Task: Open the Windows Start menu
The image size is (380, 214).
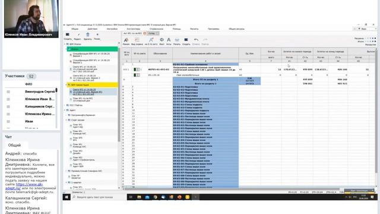Action: coord(66,197)
